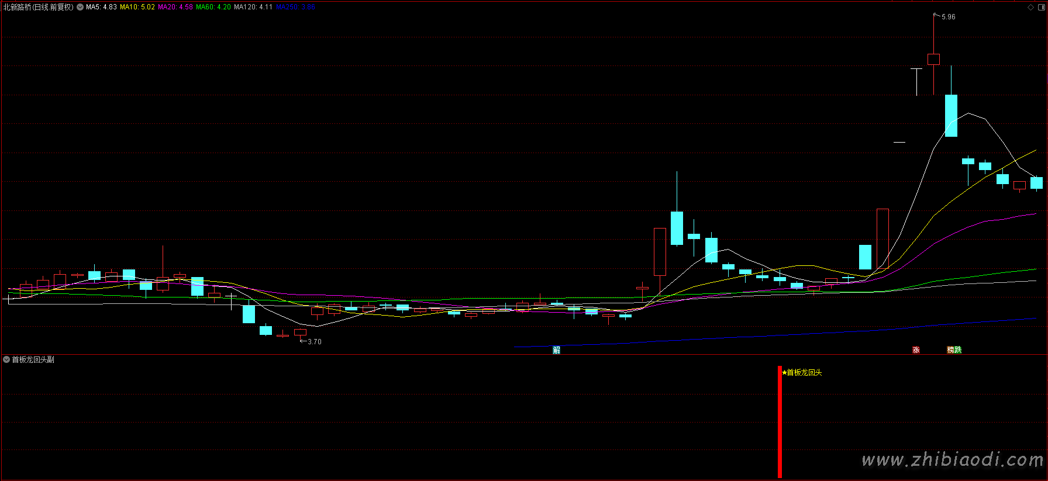This screenshot has width=1048, height=481.
Task: Select the MA5 moving average label
Action: [x=101, y=8]
